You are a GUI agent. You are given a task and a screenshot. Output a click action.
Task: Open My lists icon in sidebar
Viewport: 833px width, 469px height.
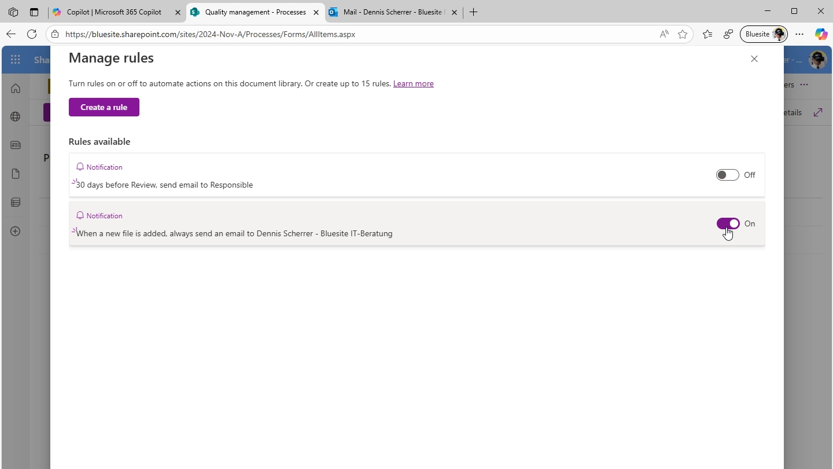pos(16,202)
